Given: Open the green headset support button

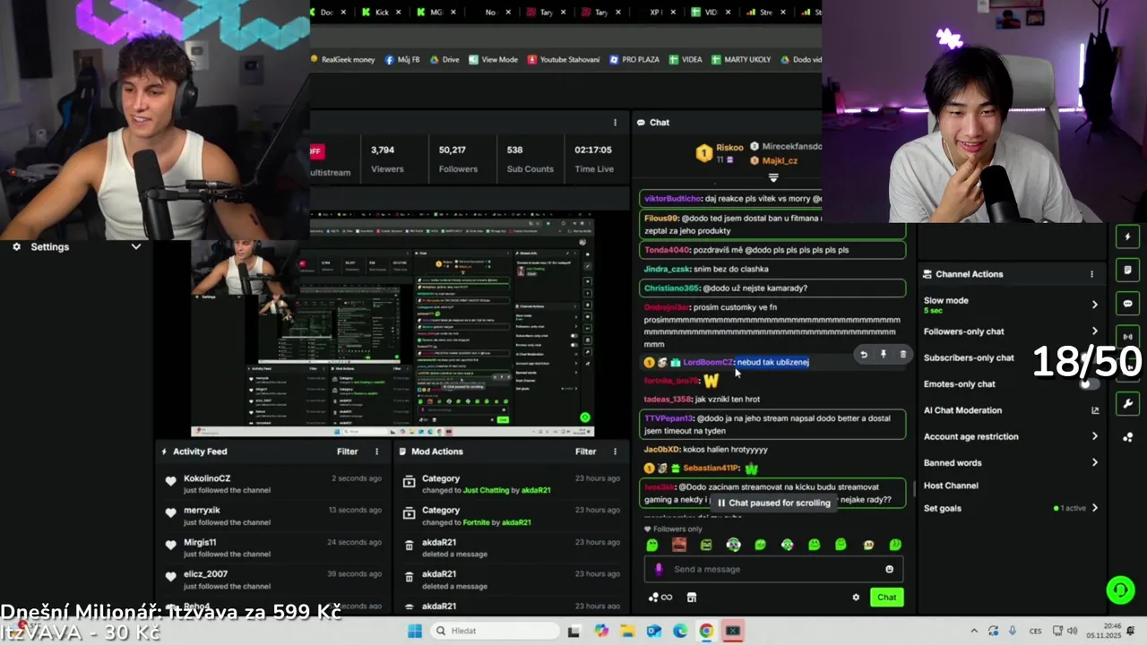Looking at the screenshot, I should point(1120,589).
